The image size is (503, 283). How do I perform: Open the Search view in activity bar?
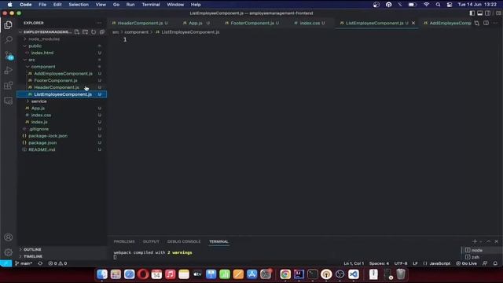point(9,40)
